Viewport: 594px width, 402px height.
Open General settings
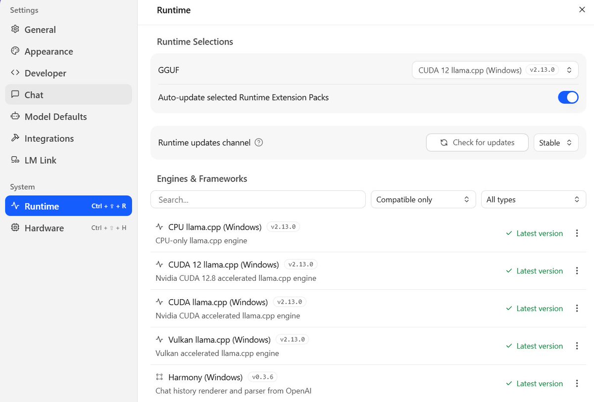68,30
